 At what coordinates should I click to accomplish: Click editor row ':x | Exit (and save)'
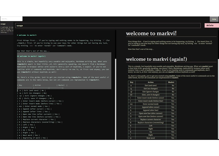coord(31,91)
